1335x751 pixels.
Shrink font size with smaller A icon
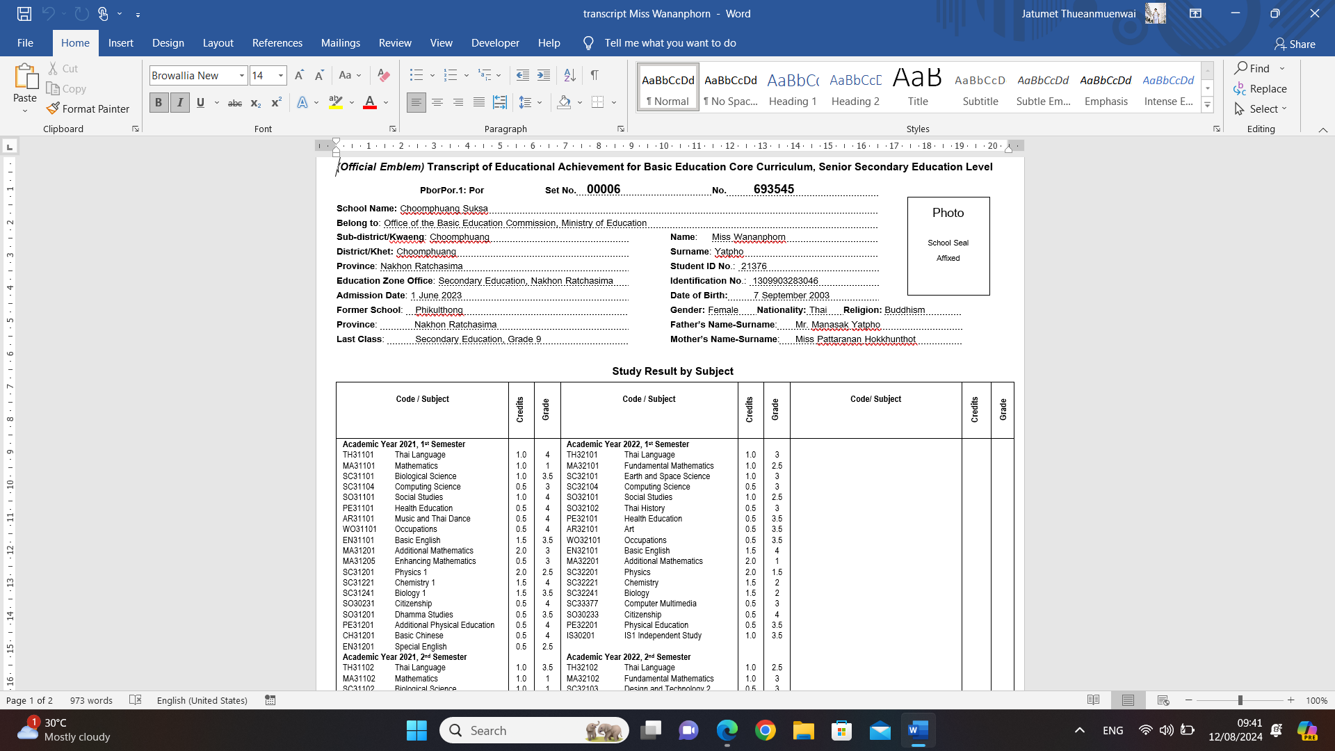point(319,75)
